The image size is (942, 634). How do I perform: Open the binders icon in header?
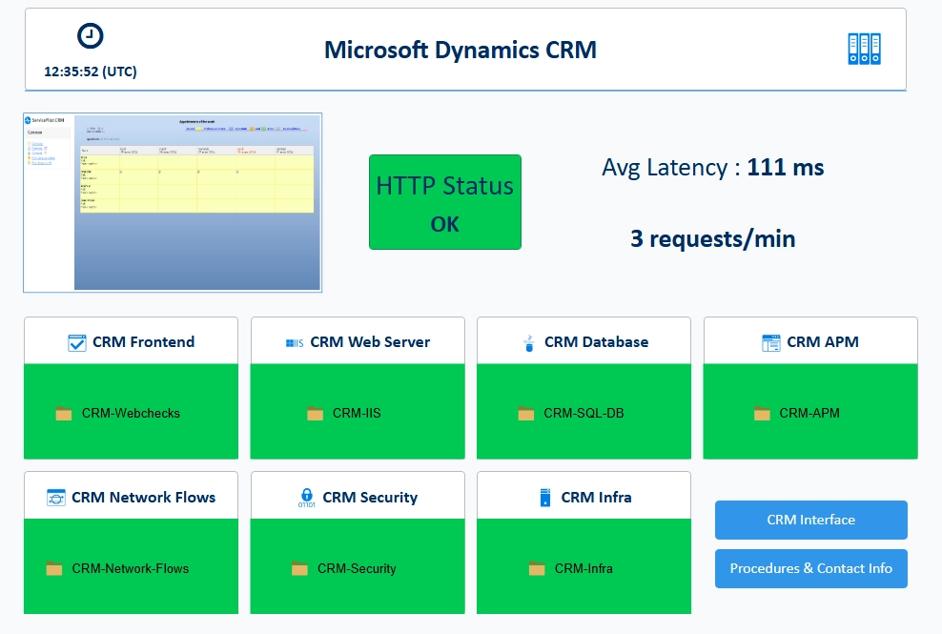tap(864, 49)
